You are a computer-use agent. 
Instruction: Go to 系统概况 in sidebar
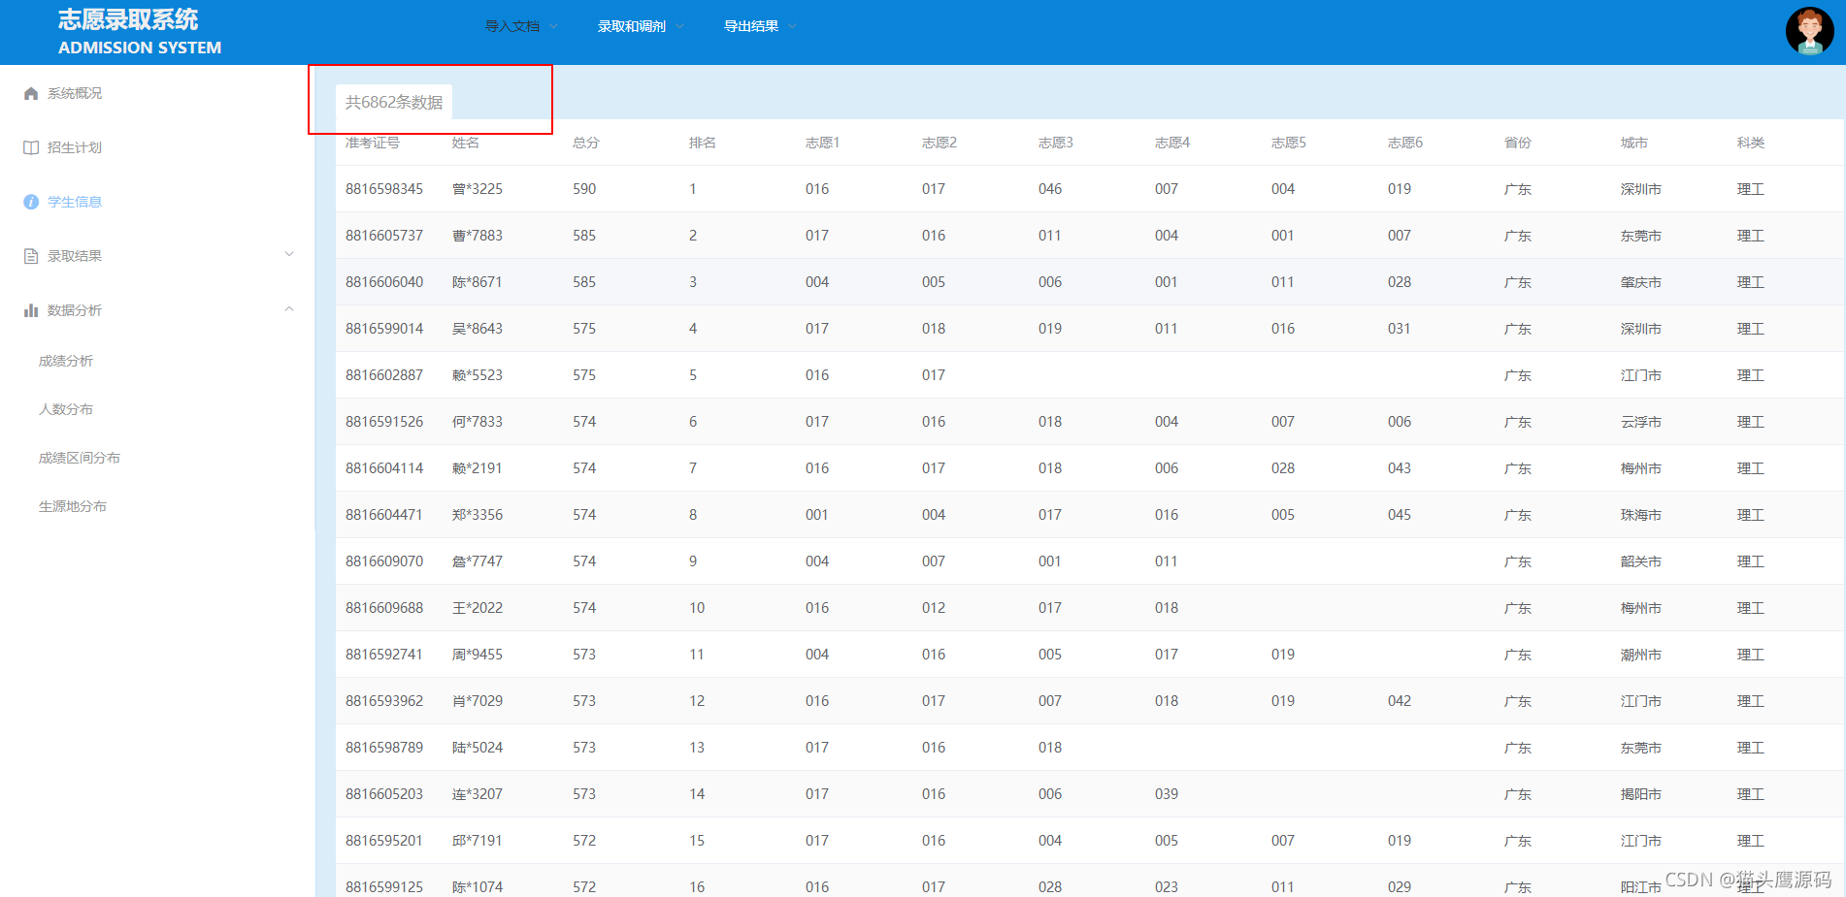75,93
